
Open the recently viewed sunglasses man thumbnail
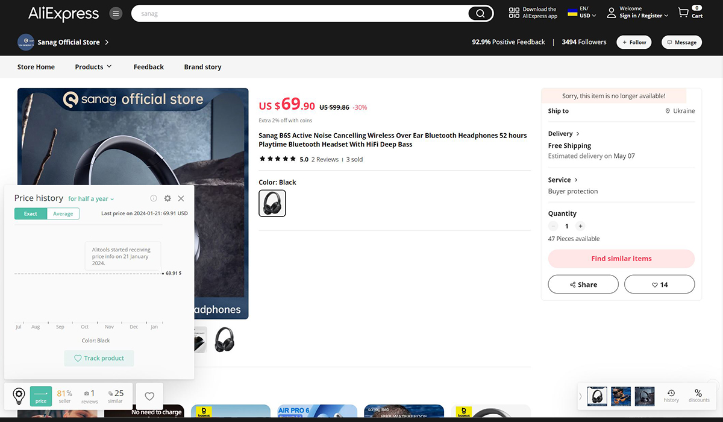point(621,396)
